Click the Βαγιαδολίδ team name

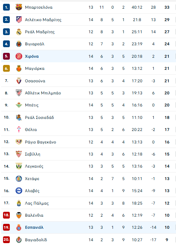click(36, 240)
